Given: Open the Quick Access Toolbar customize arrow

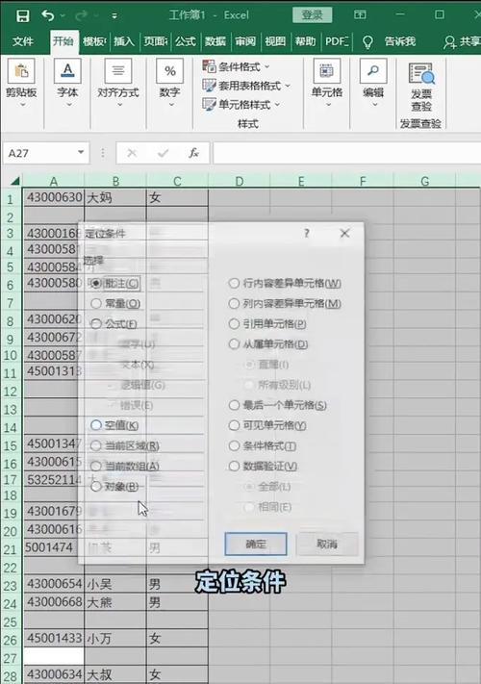Looking at the screenshot, I should tap(114, 16).
